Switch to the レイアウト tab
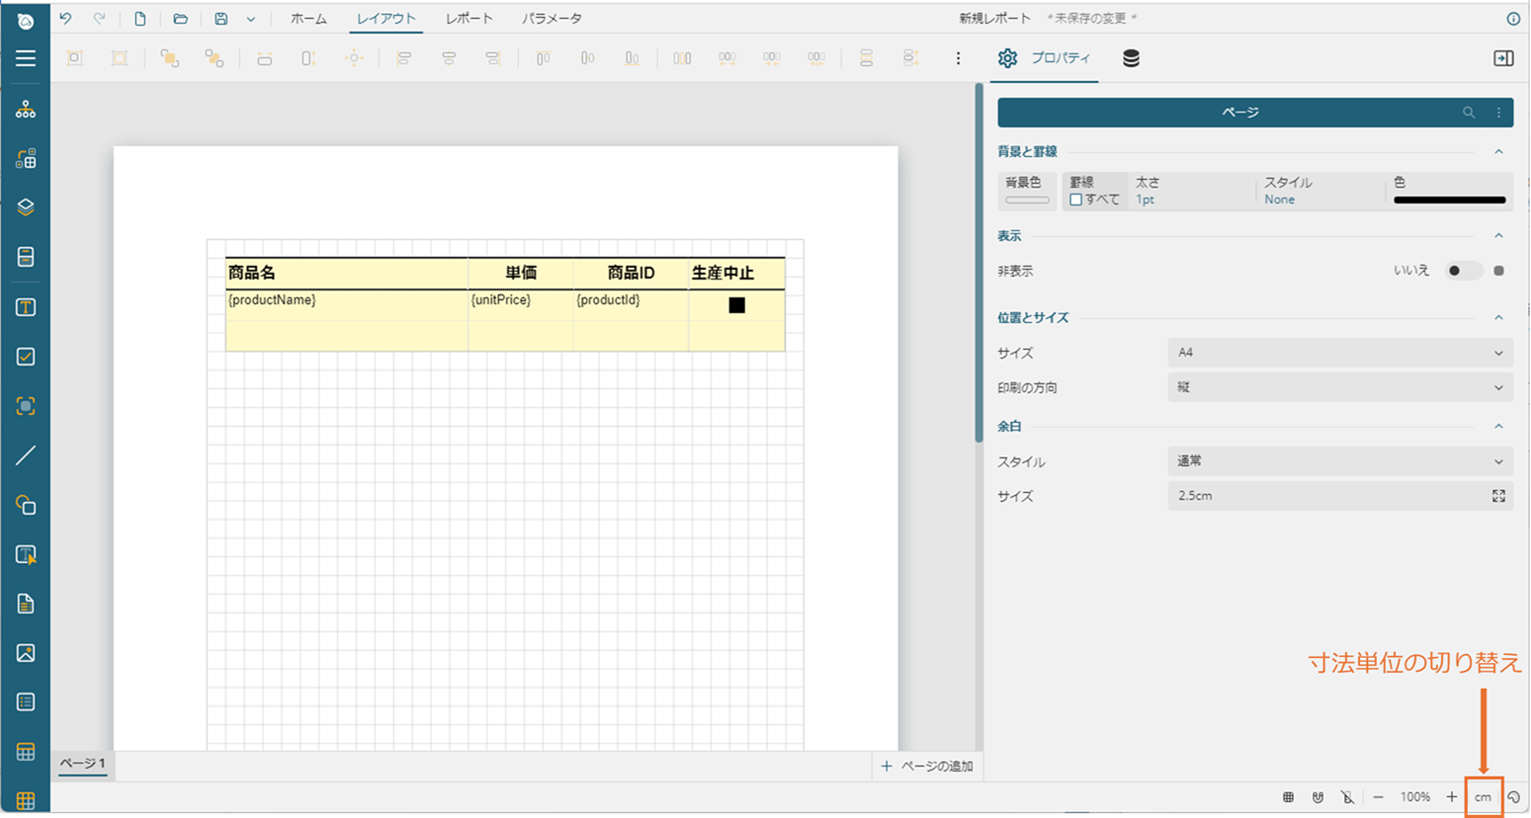1531x818 pixels. [386, 19]
